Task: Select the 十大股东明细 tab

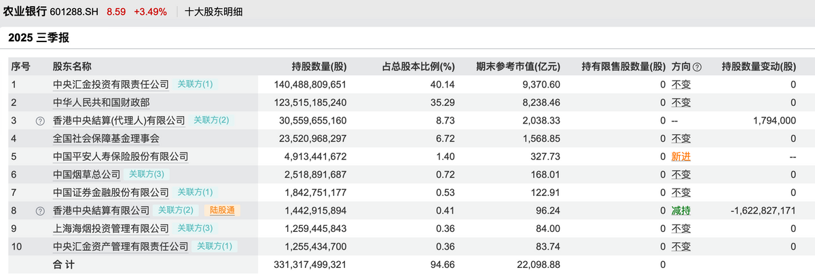Action: (x=214, y=12)
